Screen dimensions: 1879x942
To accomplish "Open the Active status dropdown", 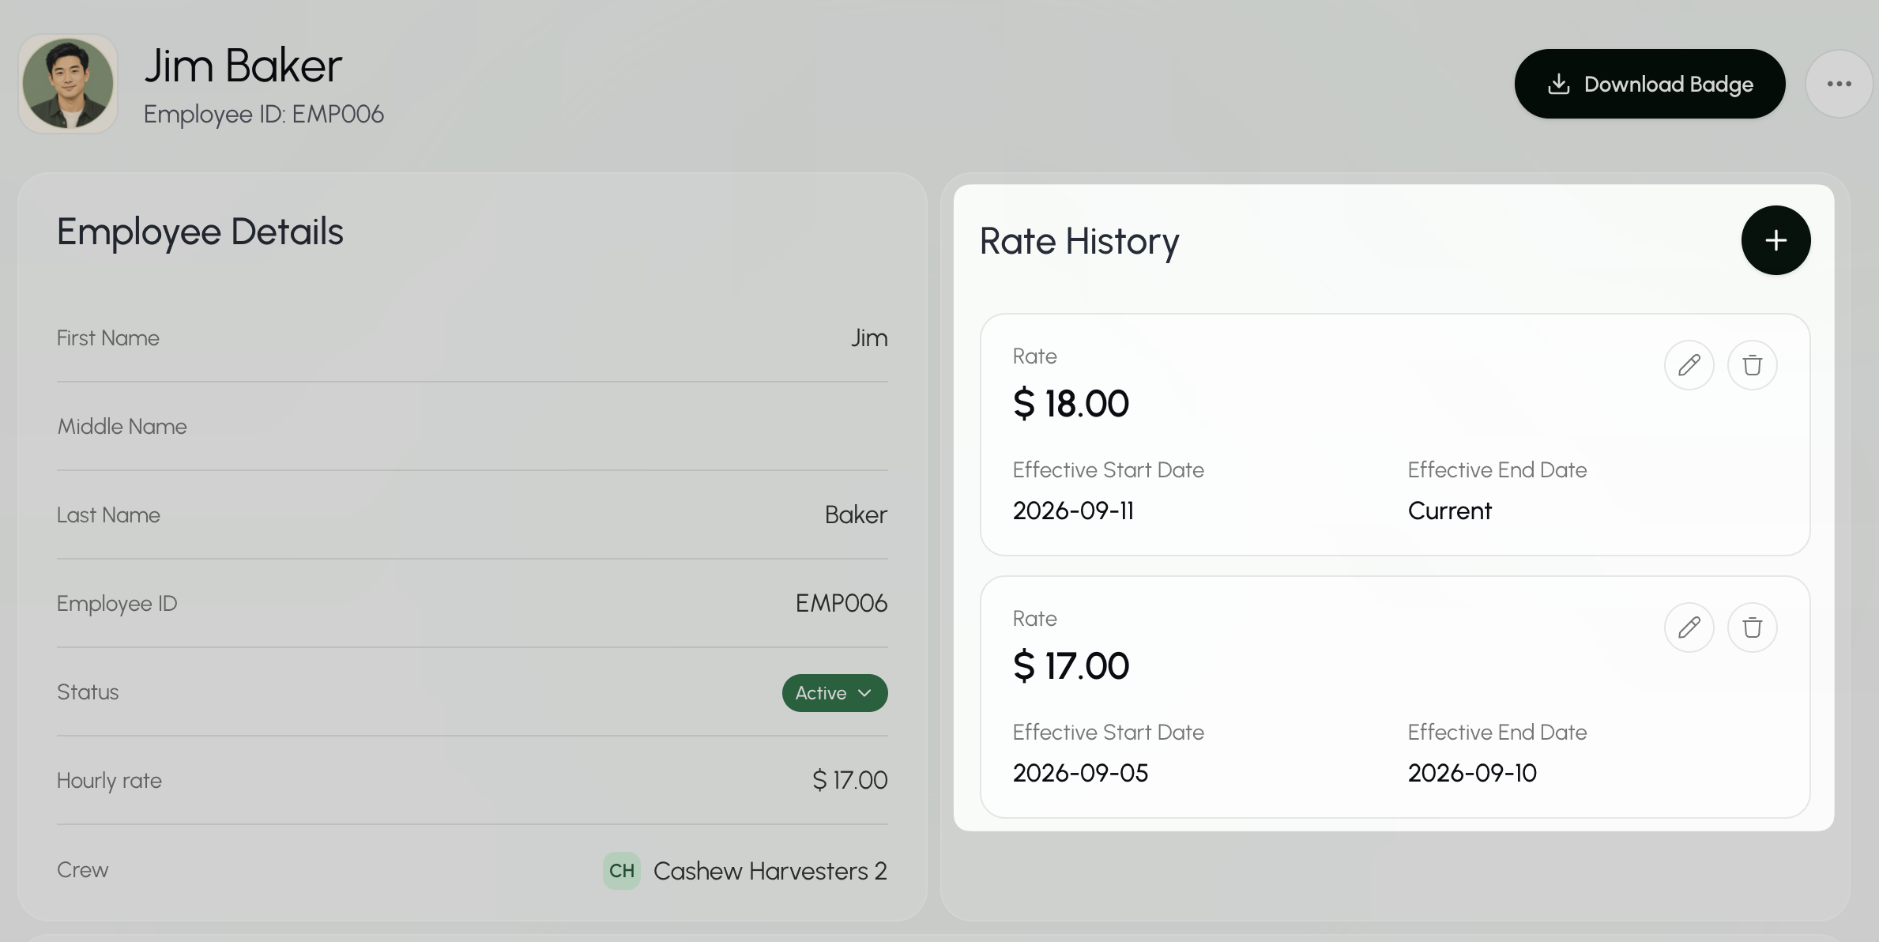I will [x=834, y=693].
